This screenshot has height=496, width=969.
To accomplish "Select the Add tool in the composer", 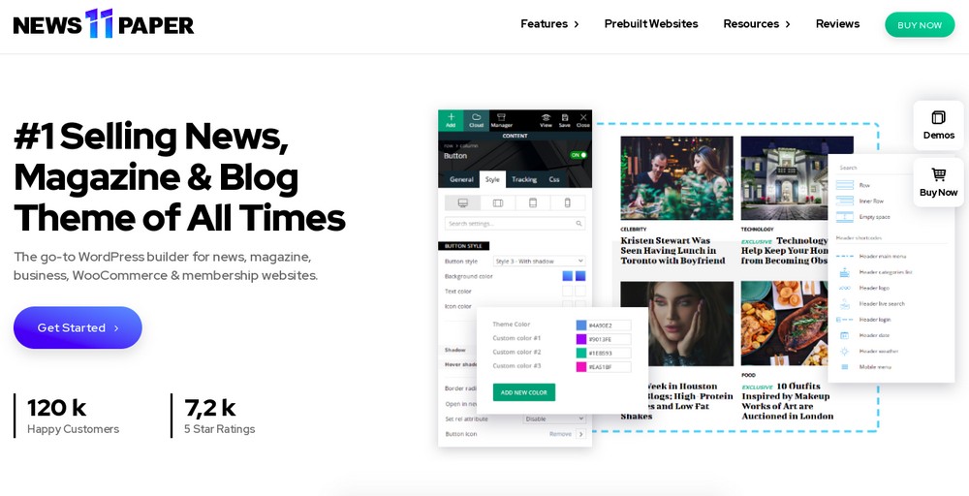I will pyautogui.click(x=451, y=120).
